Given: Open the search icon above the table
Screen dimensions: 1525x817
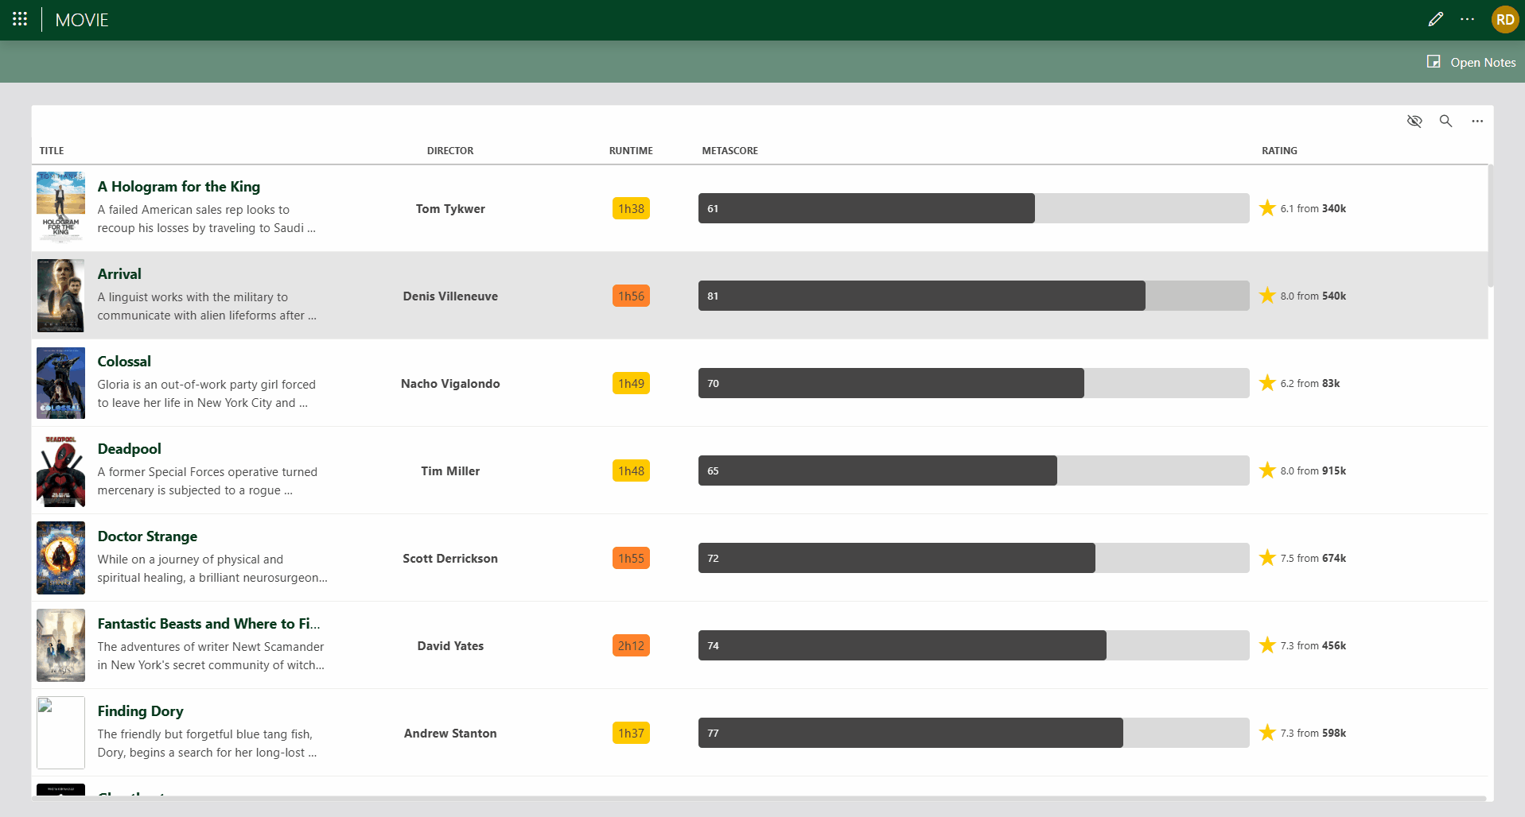Looking at the screenshot, I should [1445, 122].
